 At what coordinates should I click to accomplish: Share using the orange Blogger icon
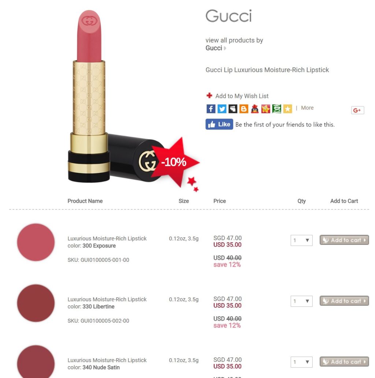[x=244, y=109]
